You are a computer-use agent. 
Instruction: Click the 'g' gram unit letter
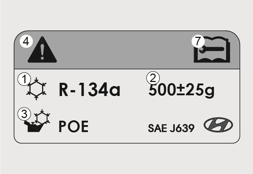pos(209,92)
